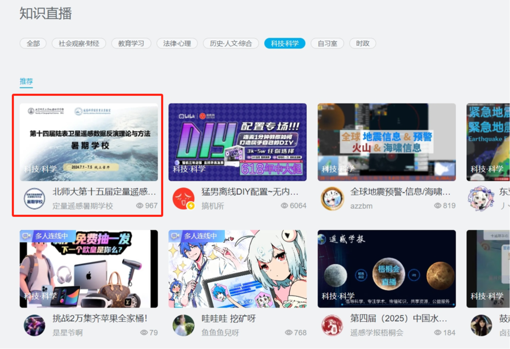The width and height of the screenshot is (510, 349).
Task: Click 多人连线中 badge on anime stream
Action: coord(197,236)
